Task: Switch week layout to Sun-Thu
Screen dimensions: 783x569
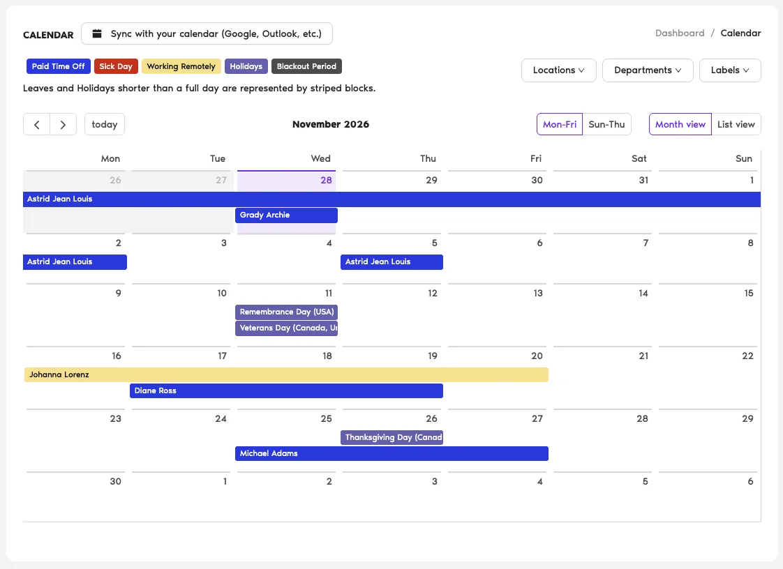Action: coord(606,124)
